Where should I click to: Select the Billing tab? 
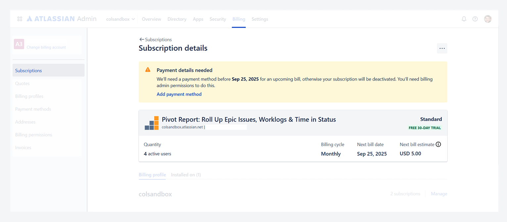coord(239,19)
